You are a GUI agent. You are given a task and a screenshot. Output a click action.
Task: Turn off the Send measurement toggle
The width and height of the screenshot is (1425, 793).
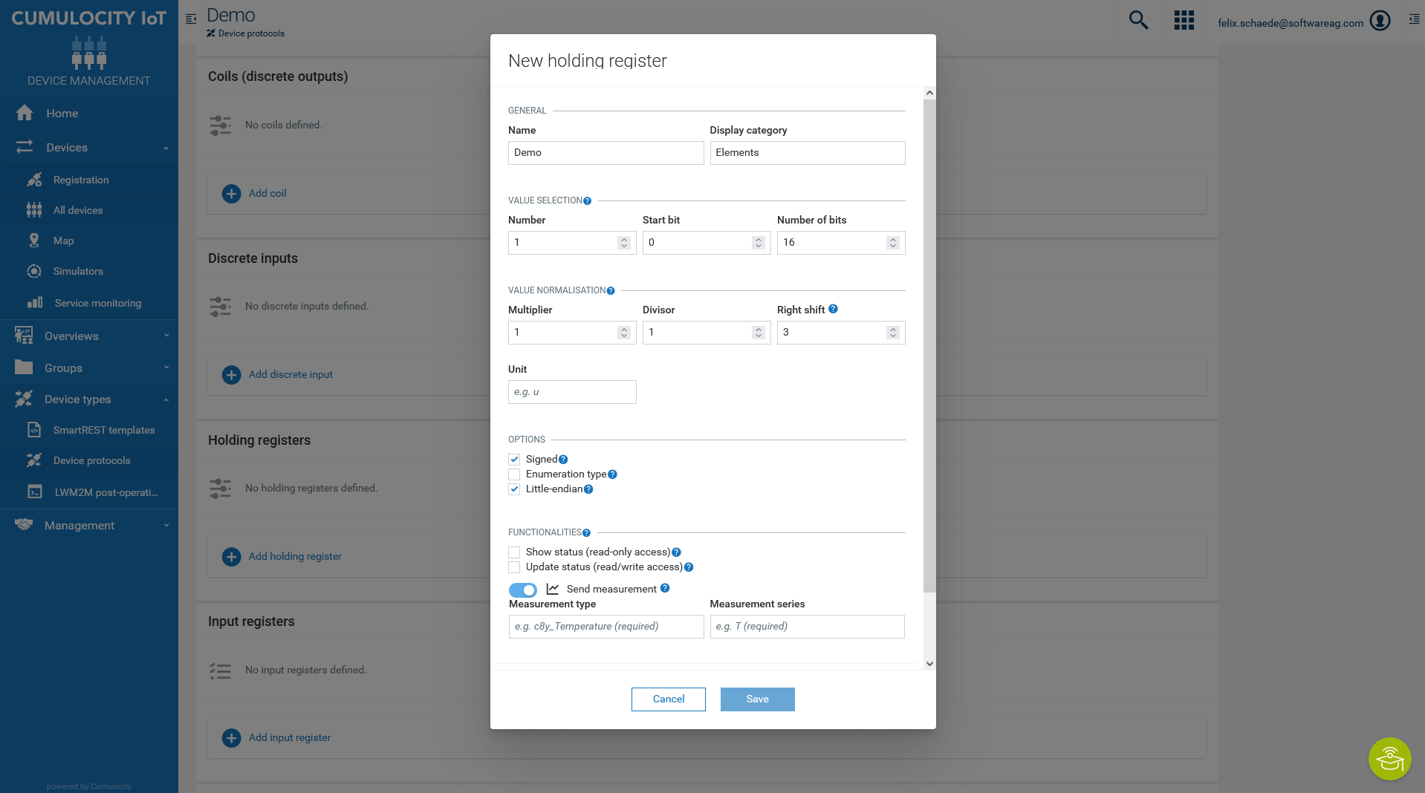point(523,590)
